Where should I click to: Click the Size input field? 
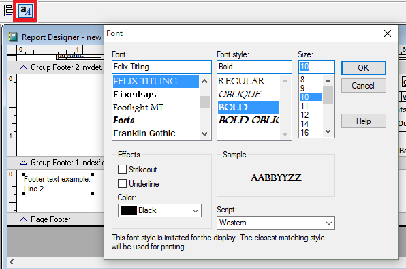317,67
